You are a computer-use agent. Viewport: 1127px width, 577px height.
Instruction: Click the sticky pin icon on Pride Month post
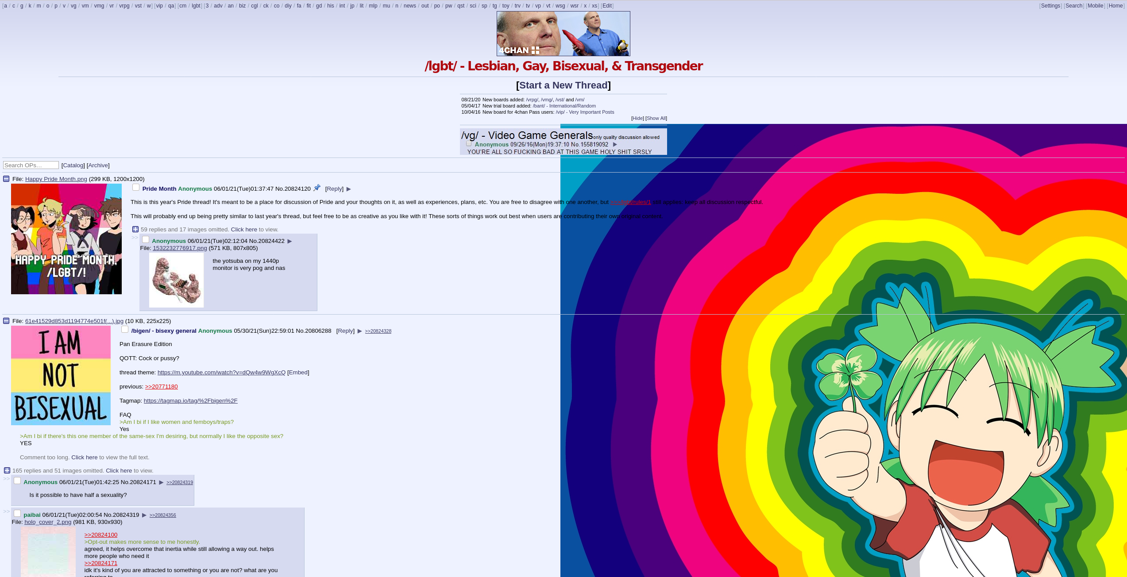coord(317,188)
